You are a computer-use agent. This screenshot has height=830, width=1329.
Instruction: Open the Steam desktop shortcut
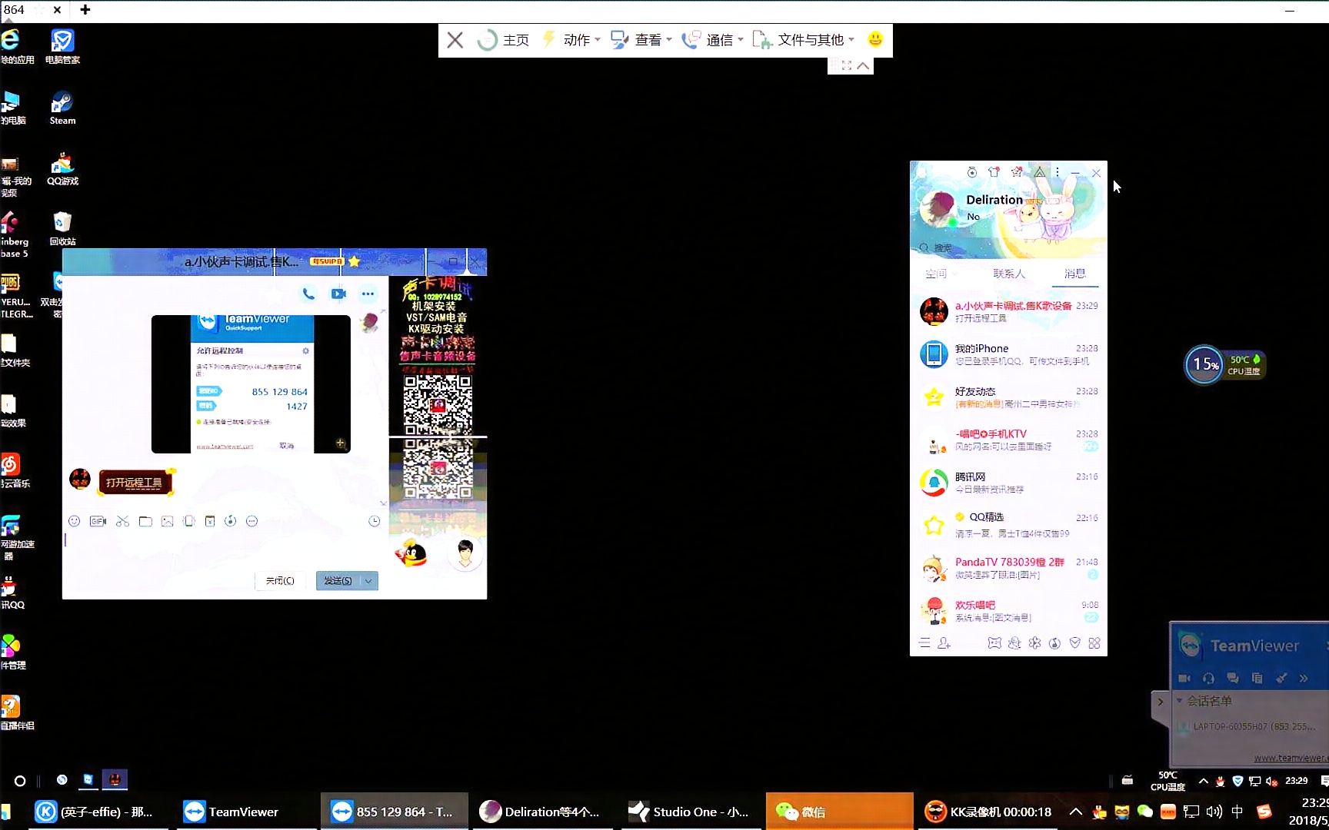tap(62, 108)
